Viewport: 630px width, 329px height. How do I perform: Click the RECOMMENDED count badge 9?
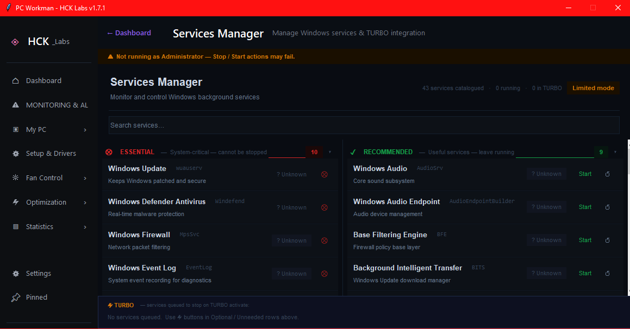coord(601,152)
